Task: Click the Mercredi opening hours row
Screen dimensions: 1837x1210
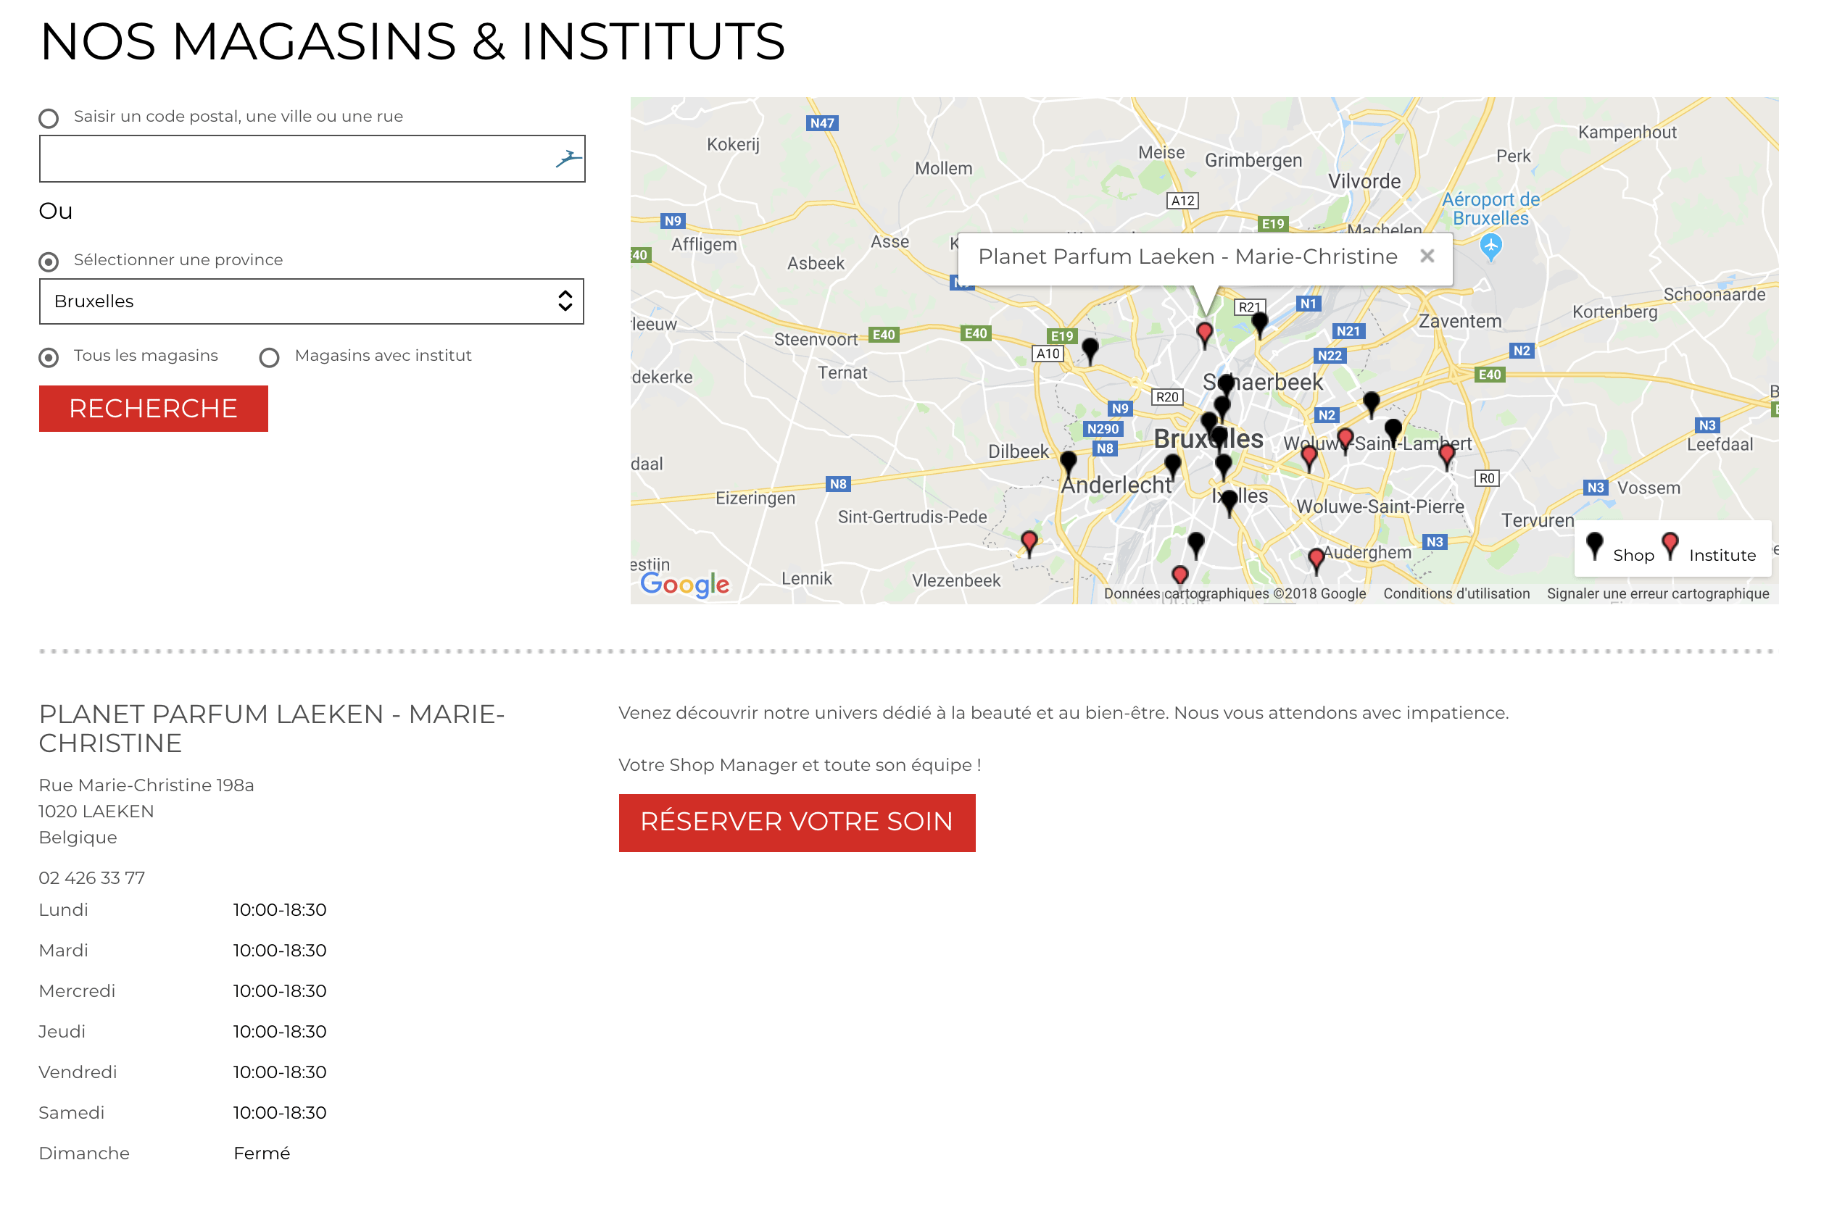Action: coord(183,992)
